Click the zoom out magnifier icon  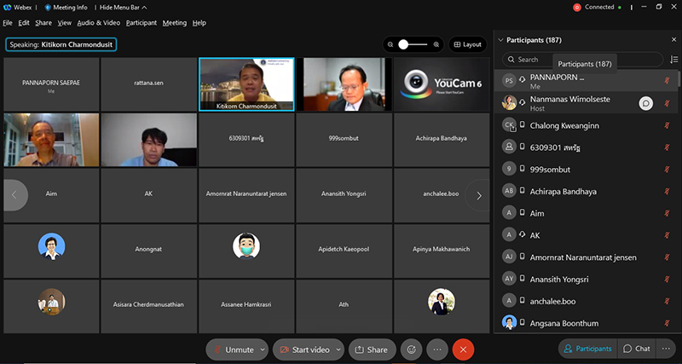pos(390,44)
